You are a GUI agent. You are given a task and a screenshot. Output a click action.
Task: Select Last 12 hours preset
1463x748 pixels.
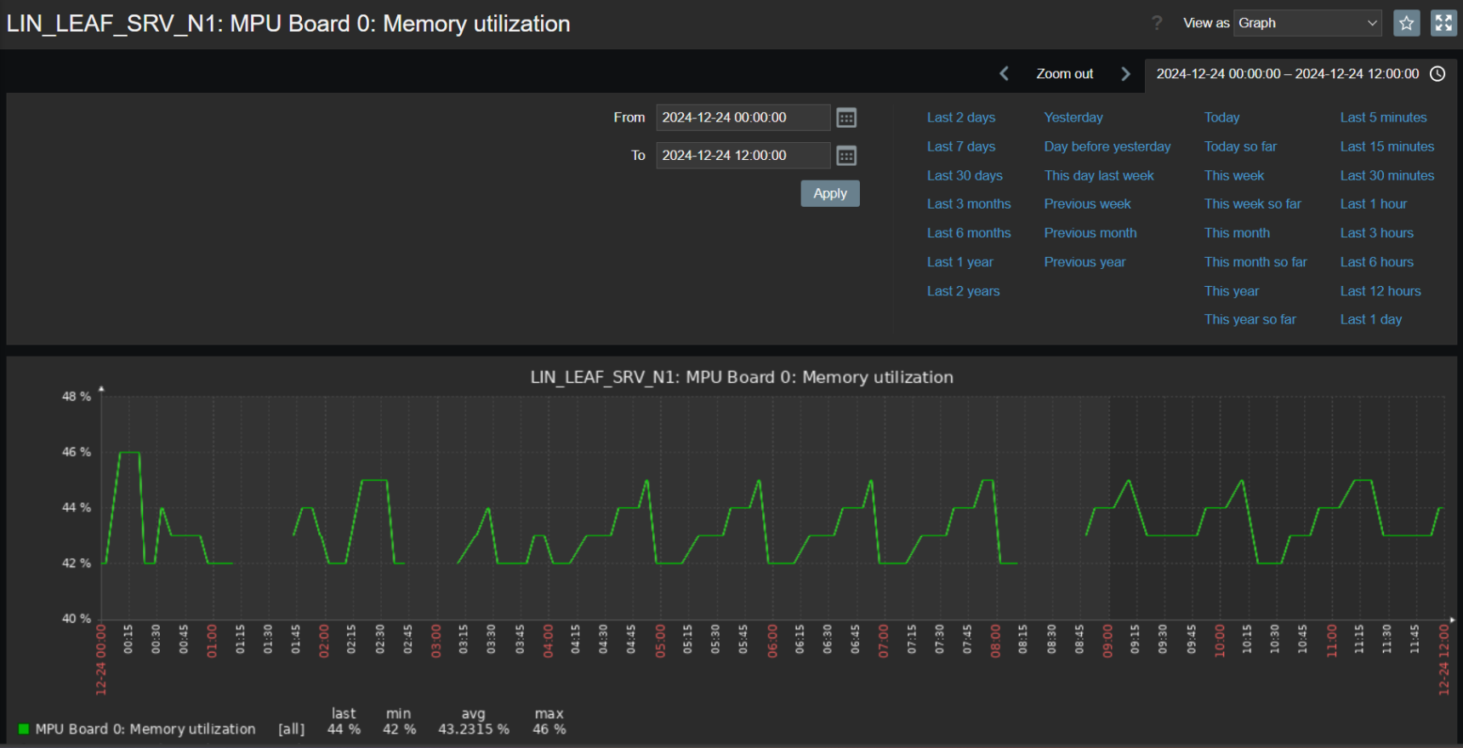pos(1380,291)
